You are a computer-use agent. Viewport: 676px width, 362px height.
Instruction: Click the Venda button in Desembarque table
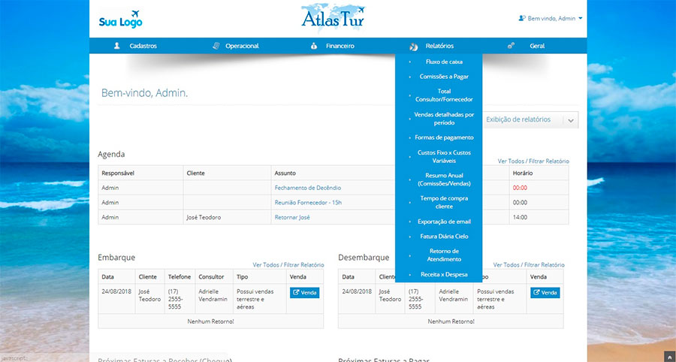[545, 293]
